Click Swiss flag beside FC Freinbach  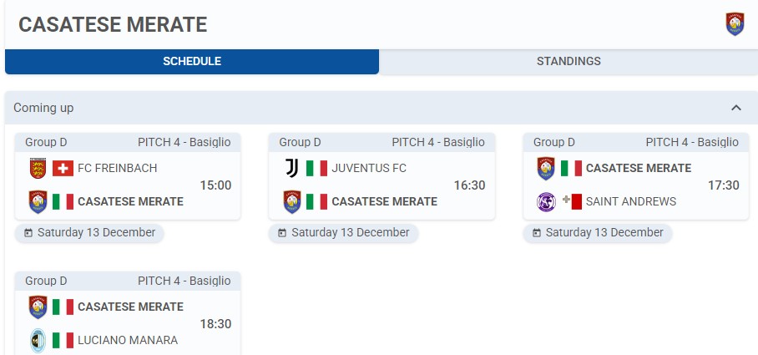[63, 169]
